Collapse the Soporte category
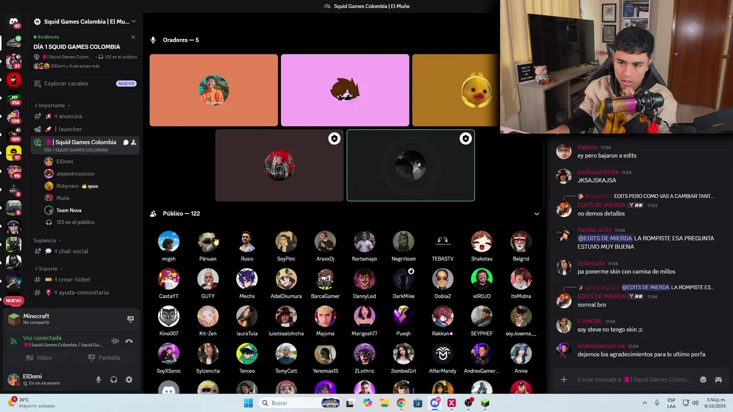Image resolution: width=733 pixels, height=412 pixels. click(x=49, y=268)
